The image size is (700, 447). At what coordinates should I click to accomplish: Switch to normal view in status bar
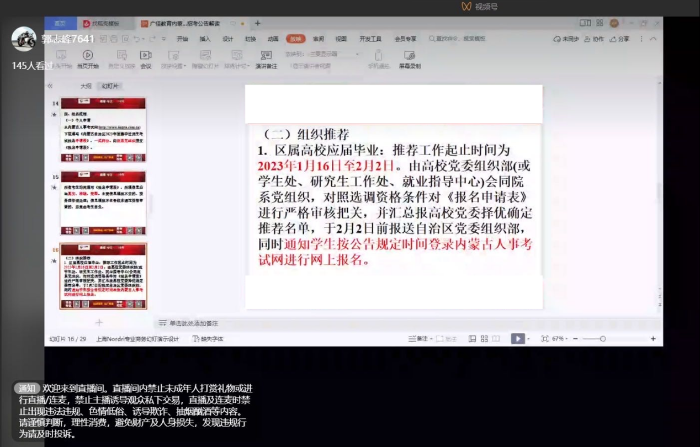tap(472, 339)
